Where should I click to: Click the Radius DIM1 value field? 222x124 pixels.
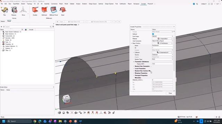pos(162,64)
